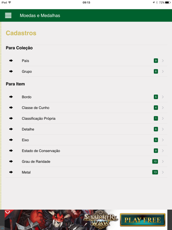Select the Grupo list entry
This screenshot has height=230, width=172.
click(86, 71)
